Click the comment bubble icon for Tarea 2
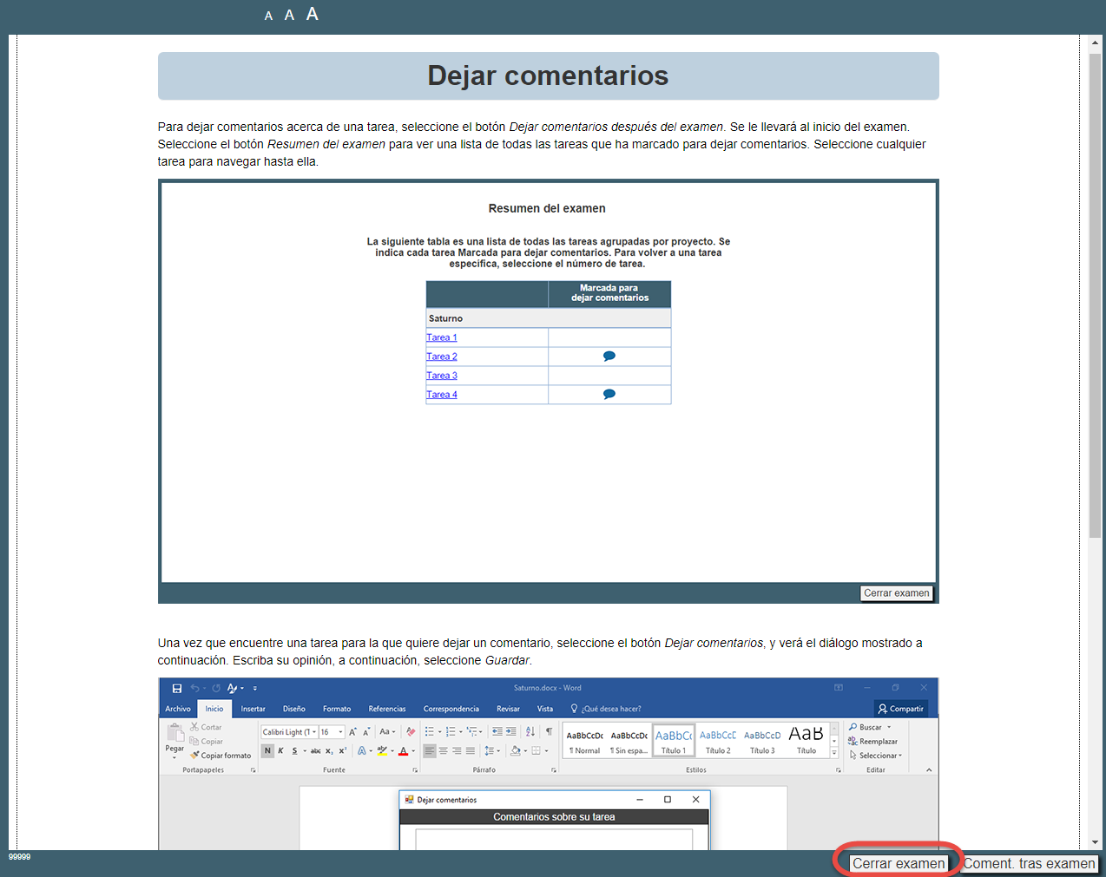The height and width of the screenshot is (877, 1106). tap(609, 357)
